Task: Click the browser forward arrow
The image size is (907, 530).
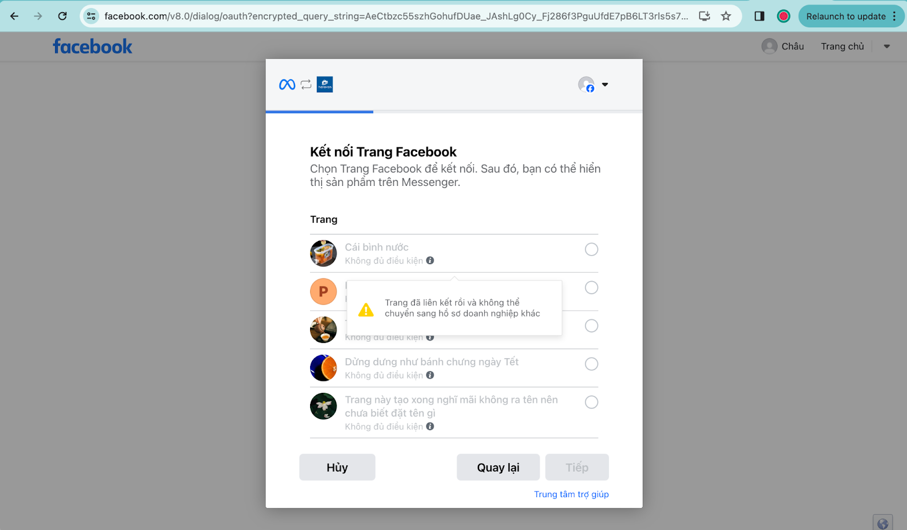Action: (x=38, y=16)
